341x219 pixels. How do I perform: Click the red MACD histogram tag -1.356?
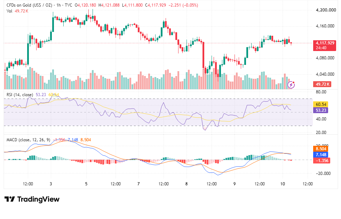(x=322, y=160)
